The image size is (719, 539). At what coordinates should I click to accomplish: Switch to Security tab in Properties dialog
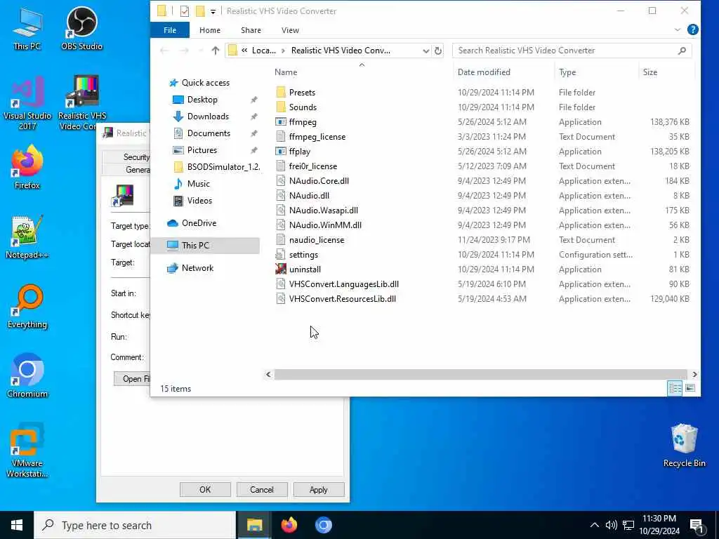(x=127, y=157)
